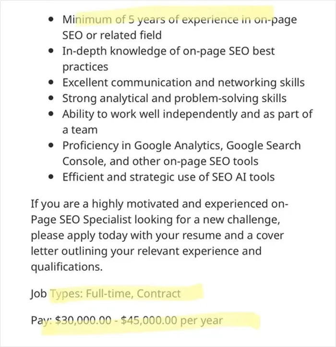Click the bullet dot before 'Excellent communication'
The width and height of the screenshot is (336, 347).
coord(51,83)
